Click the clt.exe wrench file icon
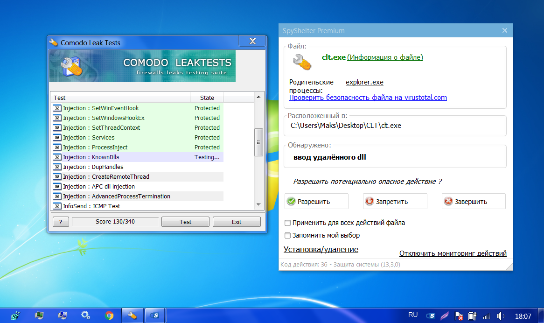Viewport: 544px width, 323px height. pyautogui.click(x=302, y=61)
